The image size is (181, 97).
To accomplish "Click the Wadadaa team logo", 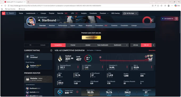I will tap(27, 79).
